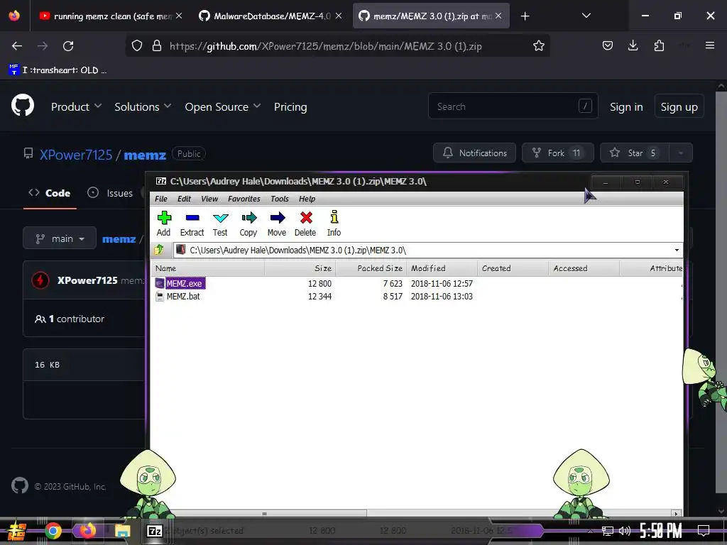Image resolution: width=727 pixels, height=545 pixels.
Task: Expand the 7-Zip address path dropdown
Action: point(677,251)
